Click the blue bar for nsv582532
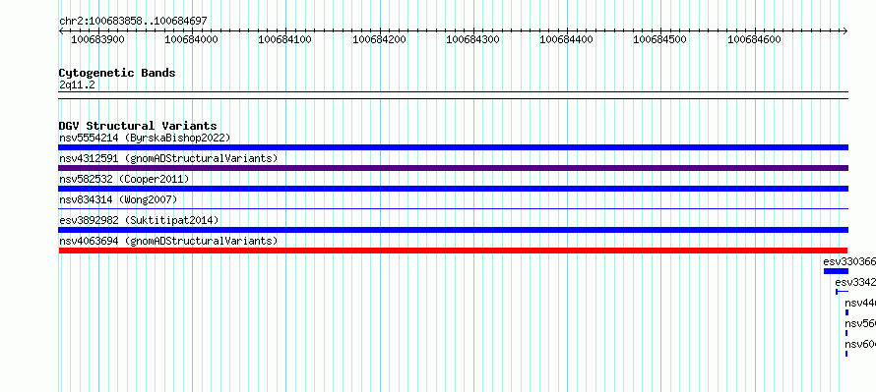The width and height of the screenshot is (876, 392). (x=453, y=189)
